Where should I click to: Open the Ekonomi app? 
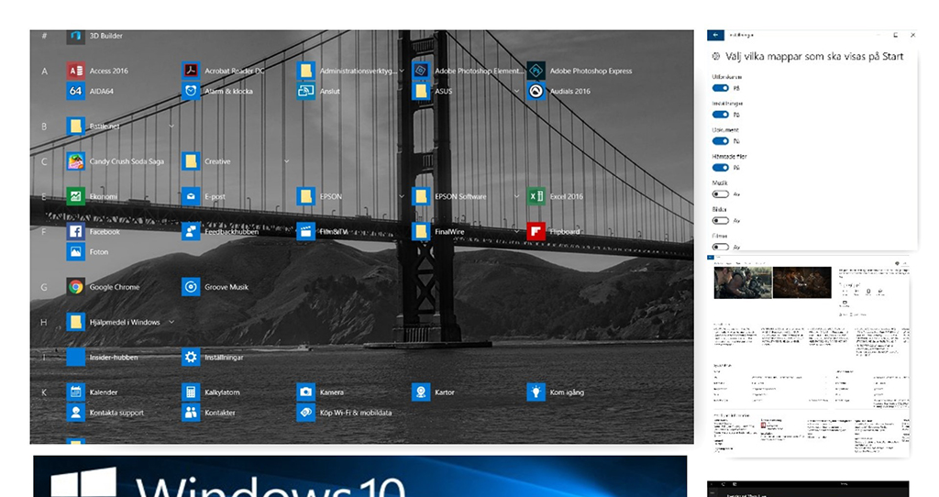point(92,196)
